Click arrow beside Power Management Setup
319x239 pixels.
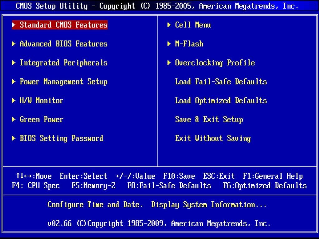[14, 82]
